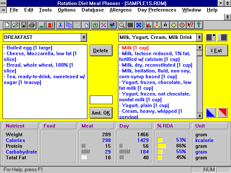This screenshot has height=173, width=231.
Task: Click the magnifying glass search icon
Action: pos(122,25)
